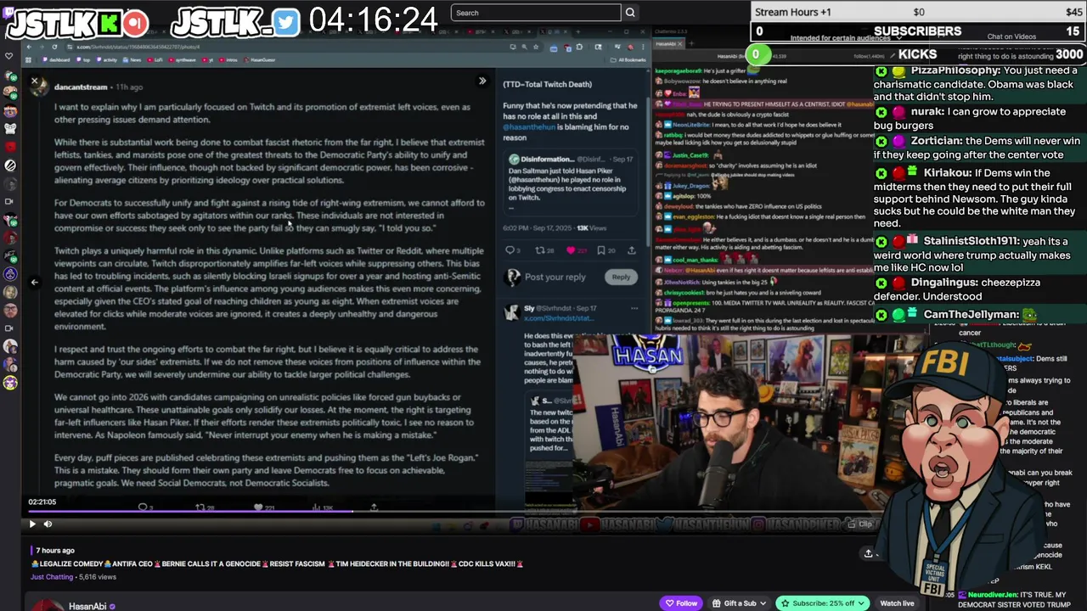
Task: Share the tweet using upload icon
Action: (x=631, y=250)
